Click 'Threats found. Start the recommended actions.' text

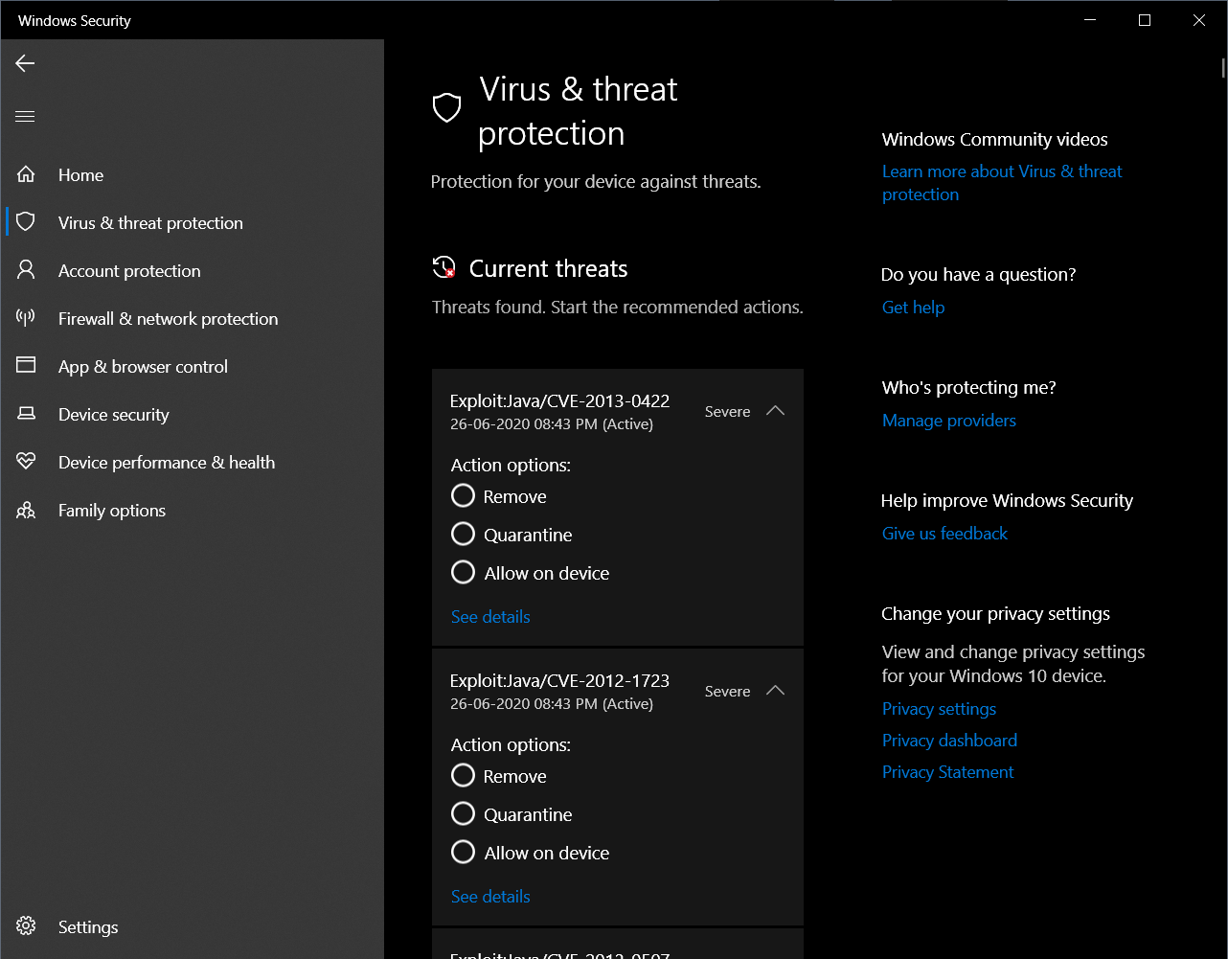[618, 307]
